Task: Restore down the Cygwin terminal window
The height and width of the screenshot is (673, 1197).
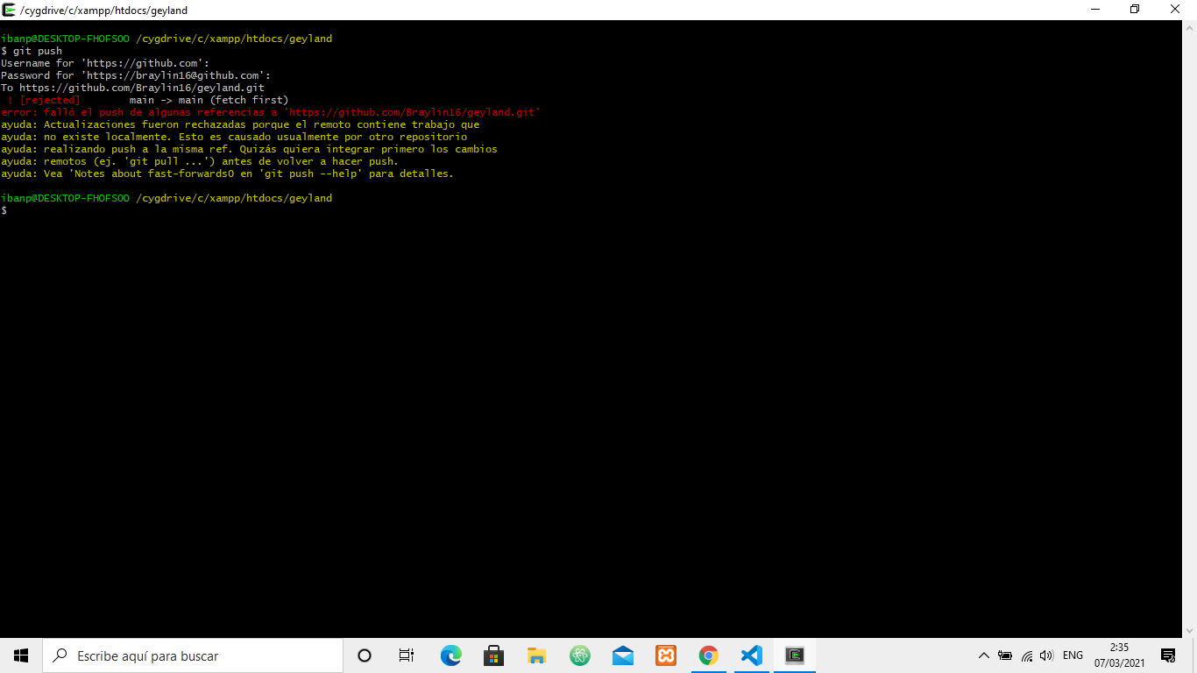Action: [x=1136, y=10]
